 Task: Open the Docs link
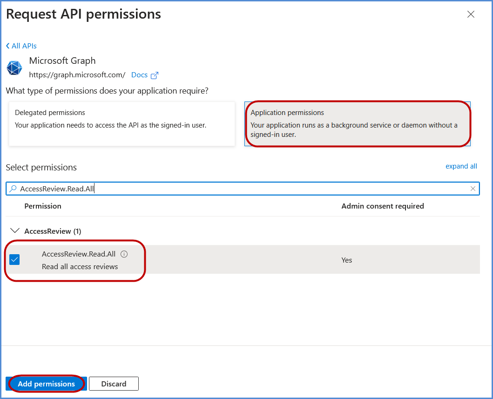(139, 75)
